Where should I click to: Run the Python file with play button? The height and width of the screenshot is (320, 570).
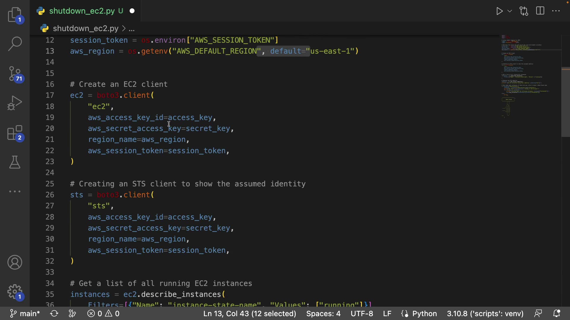pos(499,11)
